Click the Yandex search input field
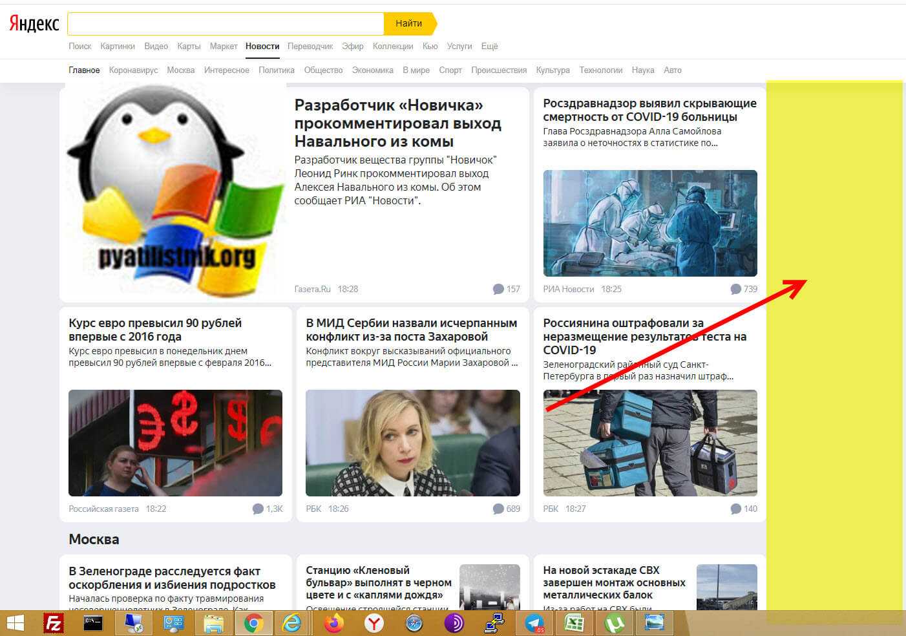Screen dimensions: 906x636 (226, 23)
